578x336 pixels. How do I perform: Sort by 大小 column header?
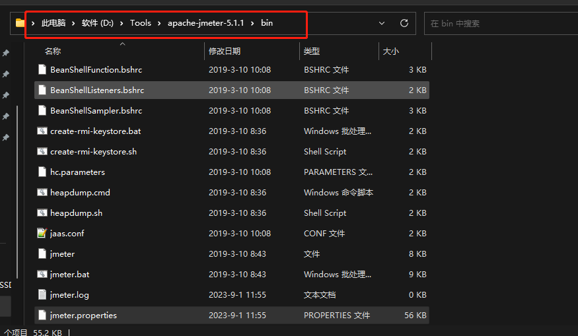391,51
